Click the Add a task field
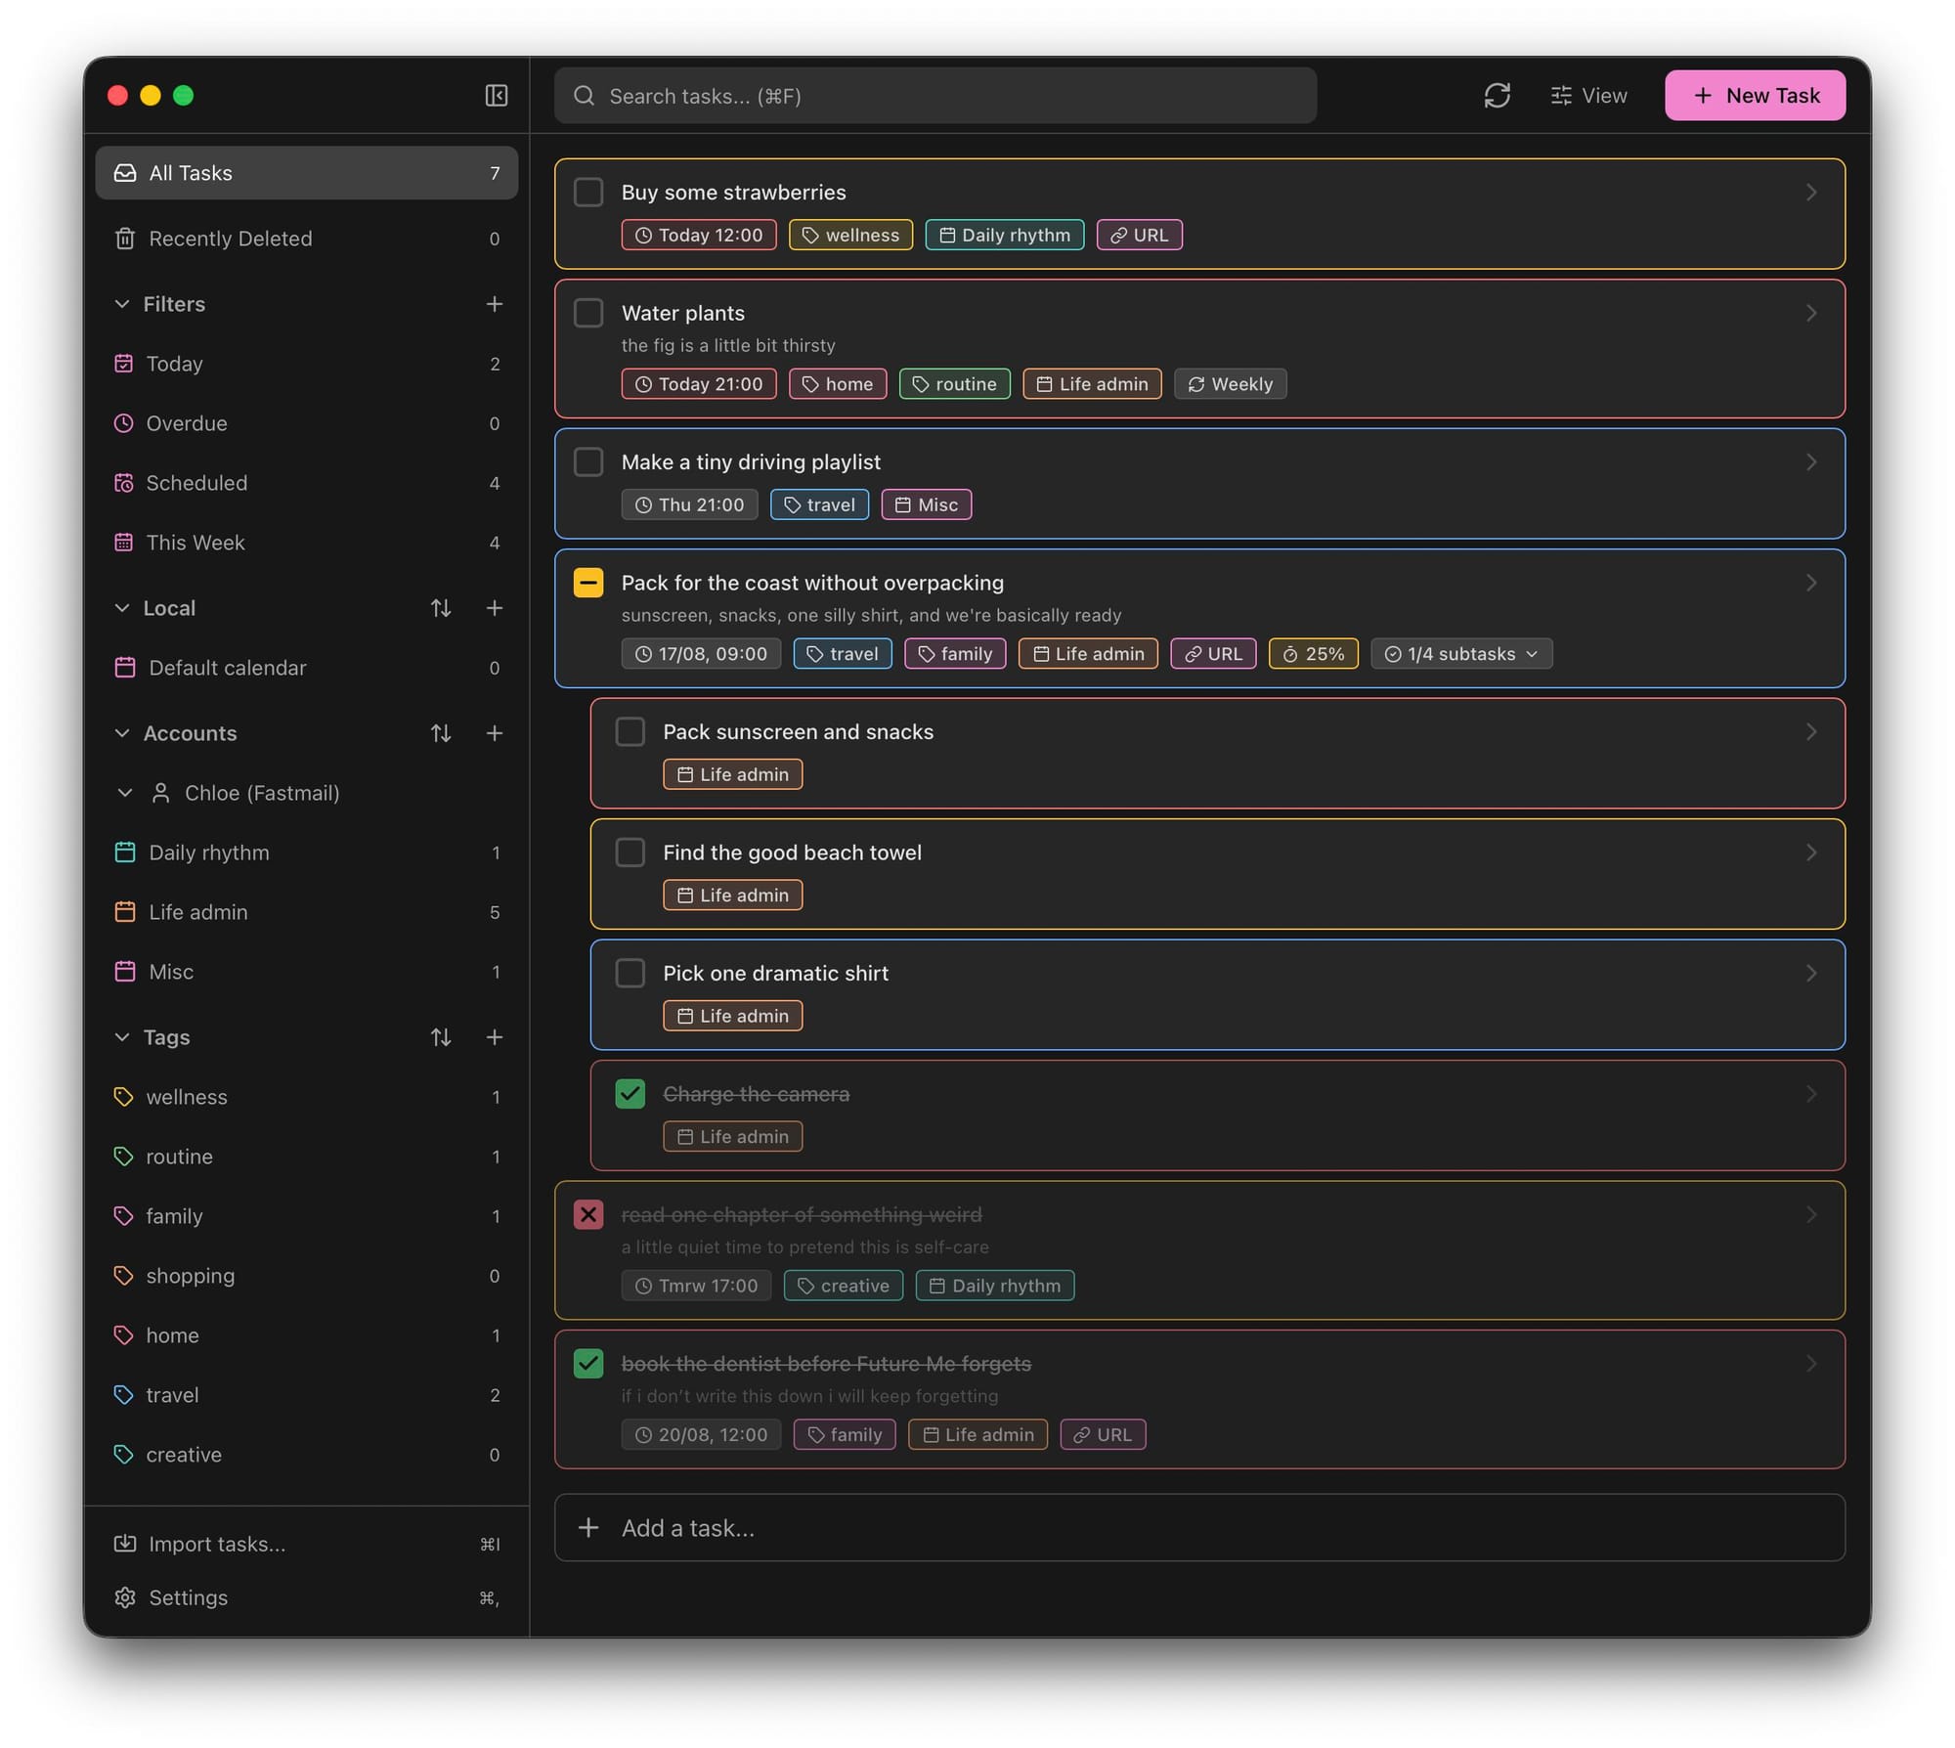The height and width of the screenshot is (1748, 1955). click(1199, 1527)
